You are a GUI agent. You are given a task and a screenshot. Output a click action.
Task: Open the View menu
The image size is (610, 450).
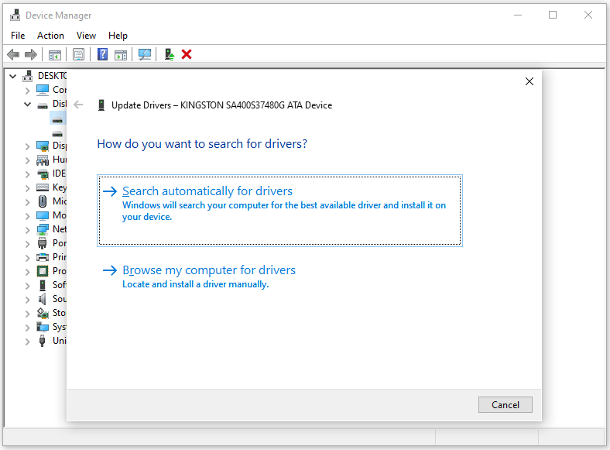pyautogui.click(x=86, y=36)
